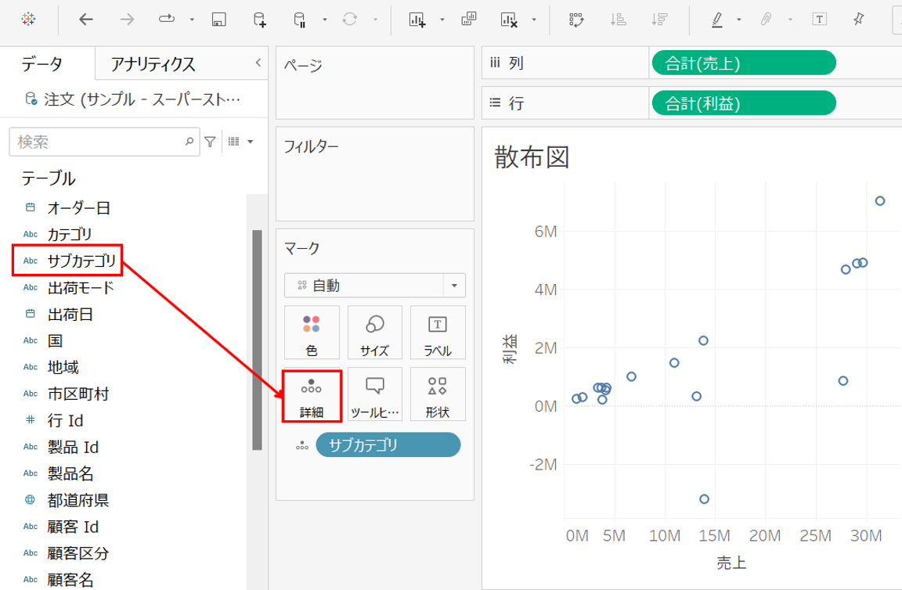This screenshot has width=902, height=590.
Task: Click the 検索 field search box
Action: [x=104, y=142]
